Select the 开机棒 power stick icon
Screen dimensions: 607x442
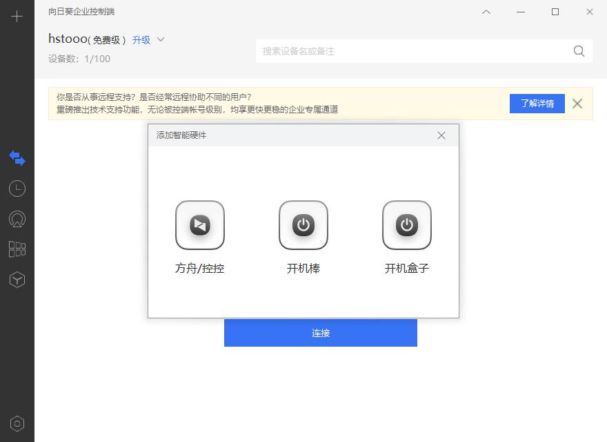click(x=303, y=225)
